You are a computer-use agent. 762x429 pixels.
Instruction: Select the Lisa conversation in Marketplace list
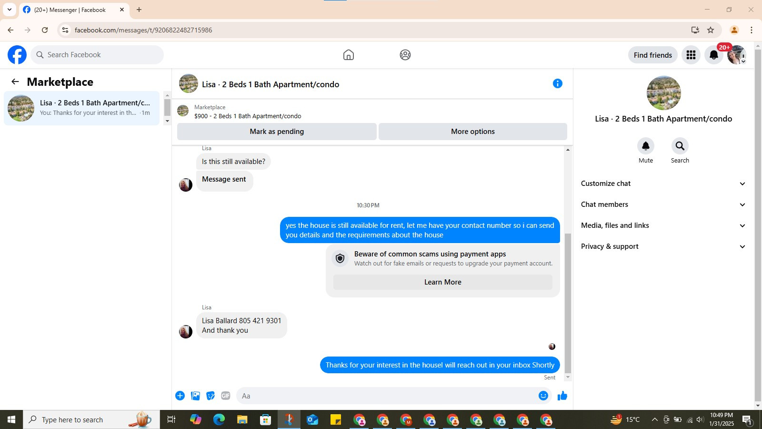(82, 108)
